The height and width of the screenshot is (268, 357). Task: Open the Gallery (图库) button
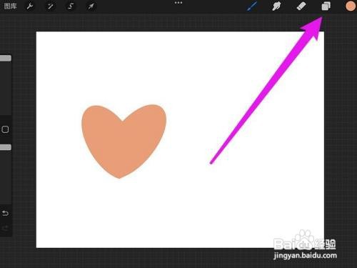[10, 6]
